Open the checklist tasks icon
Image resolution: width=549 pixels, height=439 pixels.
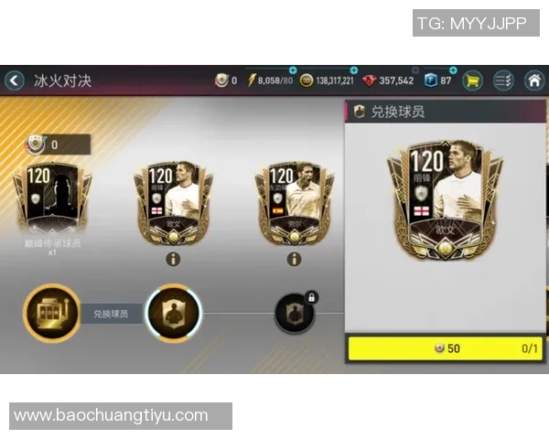pyautogui.click(x=503, y=80)
